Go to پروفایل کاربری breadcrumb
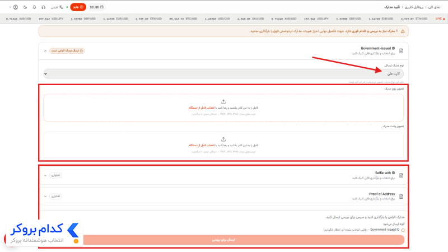The height and width of the screenshot is (252, 448). pos(414,7)
